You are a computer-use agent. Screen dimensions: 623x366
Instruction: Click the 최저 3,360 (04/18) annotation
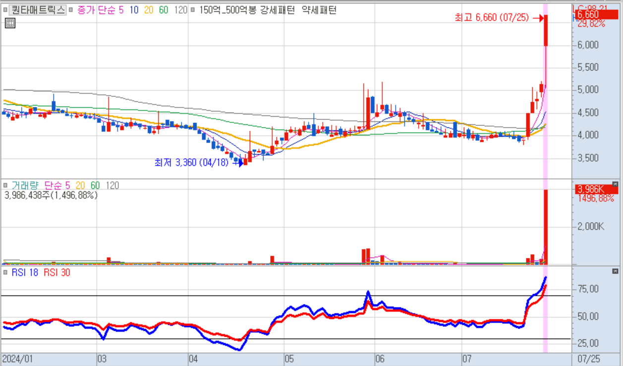point(191,162)
